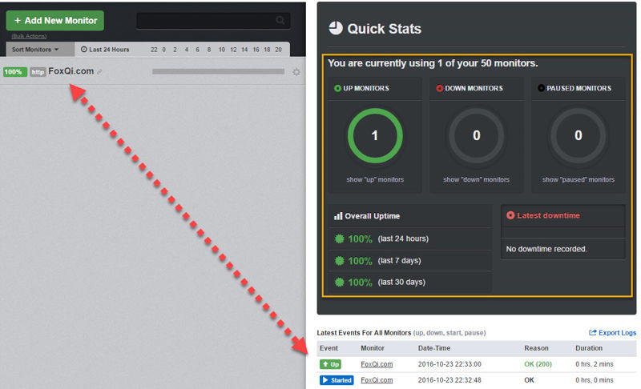Click the monitor search input field
This screenshot has height=389, width=641.
coord(213,20)
